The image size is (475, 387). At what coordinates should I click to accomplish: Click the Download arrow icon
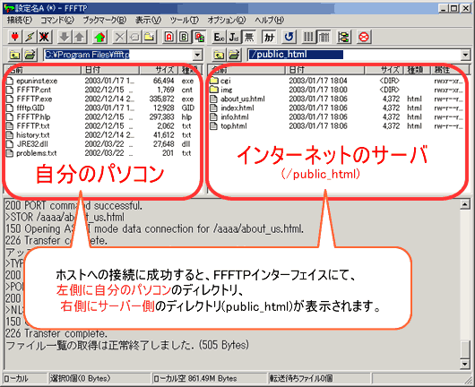[x=65, y=38]
